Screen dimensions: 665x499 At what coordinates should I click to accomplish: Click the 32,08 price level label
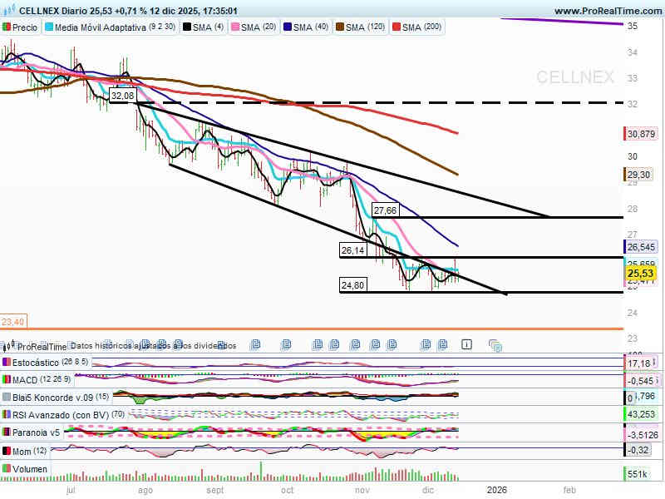(x=122, y=96)
